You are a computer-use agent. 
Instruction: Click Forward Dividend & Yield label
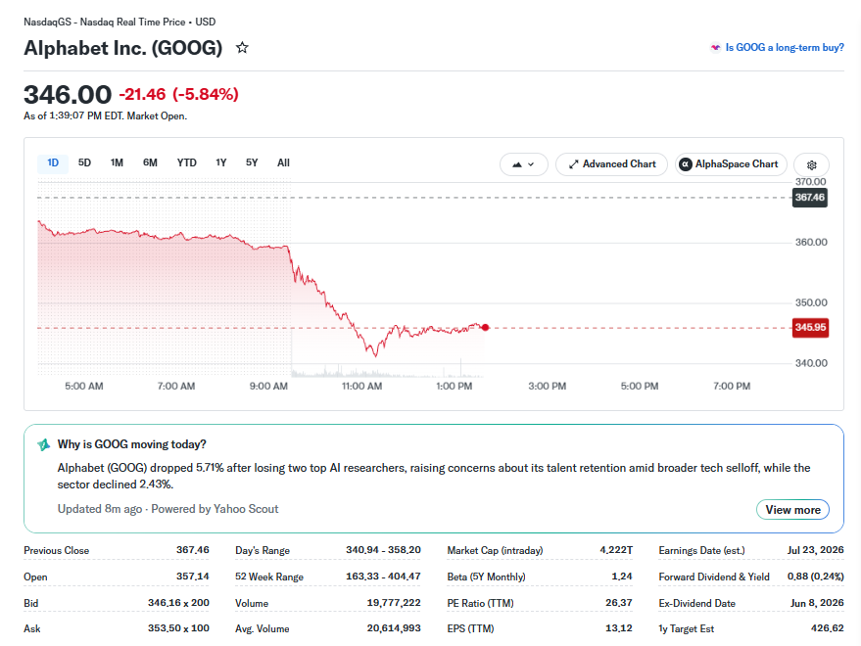click(x=714, y=577)
